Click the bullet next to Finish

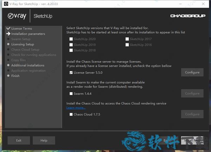click(x=8, y=76)
